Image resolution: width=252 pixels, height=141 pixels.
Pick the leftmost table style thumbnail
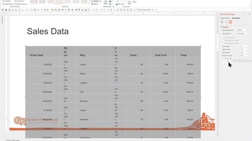point(34,2)
